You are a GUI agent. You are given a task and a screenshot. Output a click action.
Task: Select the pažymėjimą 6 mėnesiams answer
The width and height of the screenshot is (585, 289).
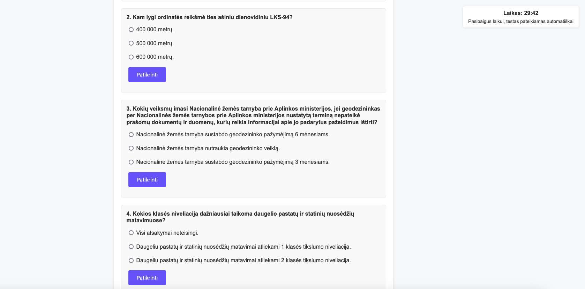tap(131, 135)
